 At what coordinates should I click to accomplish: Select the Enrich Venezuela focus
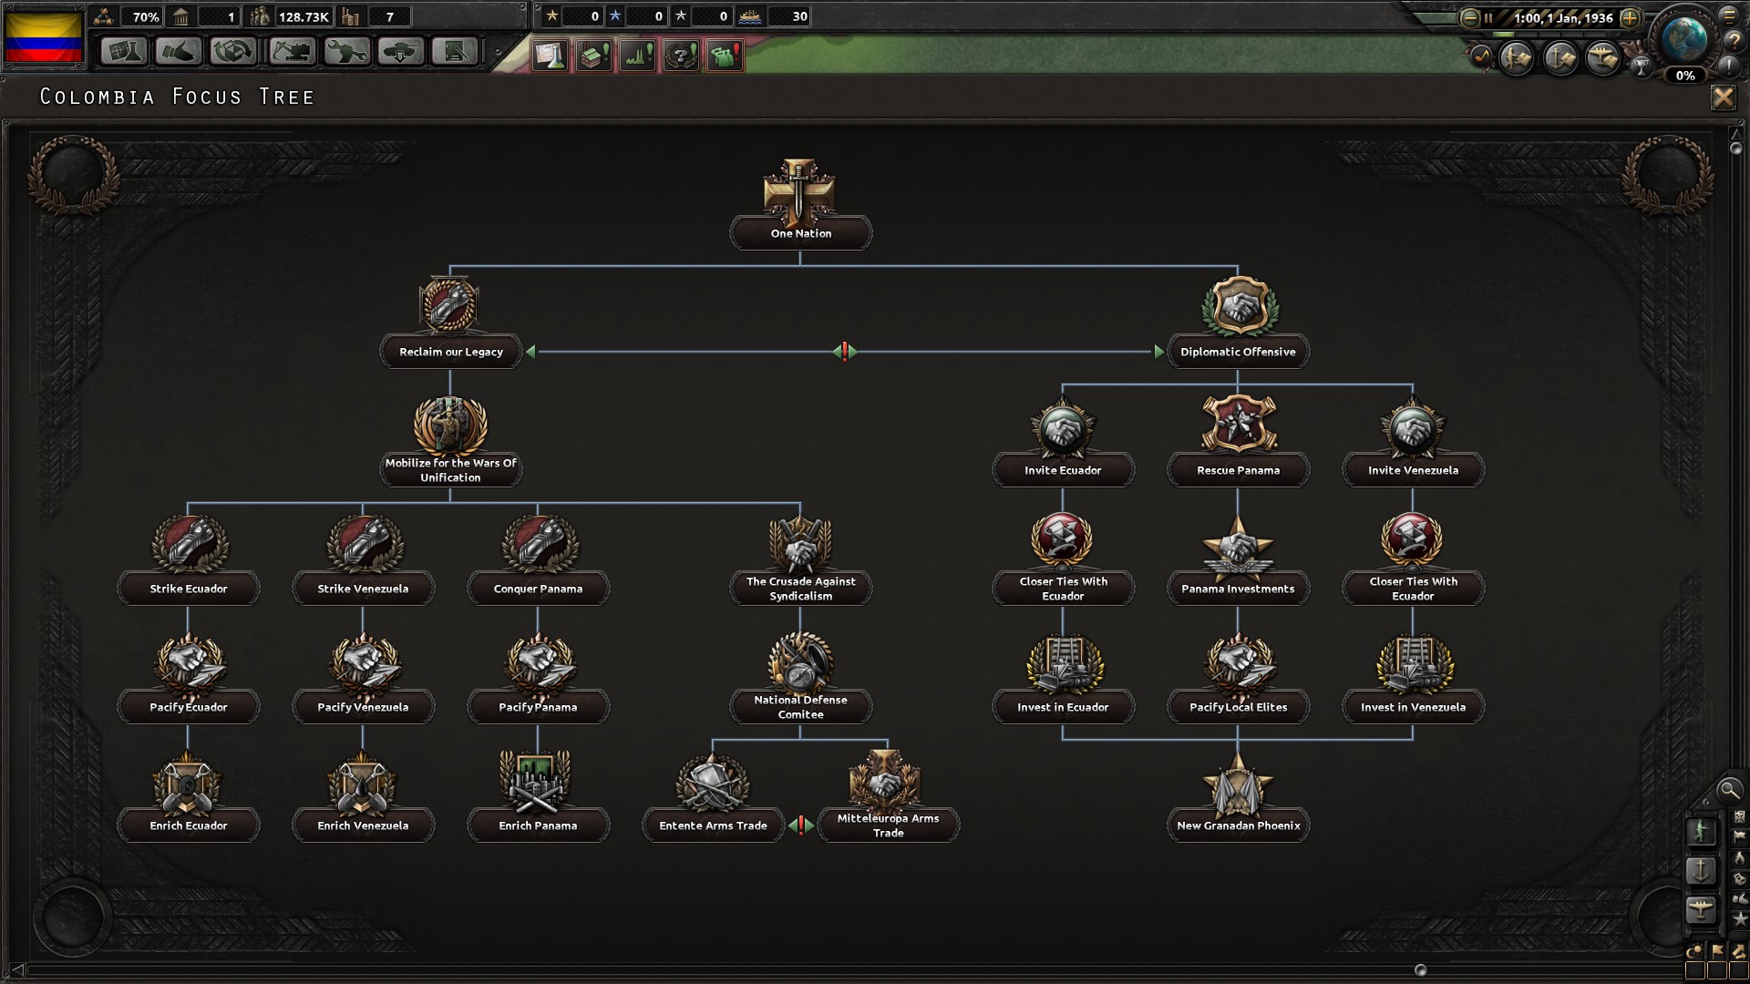point(363,798)
